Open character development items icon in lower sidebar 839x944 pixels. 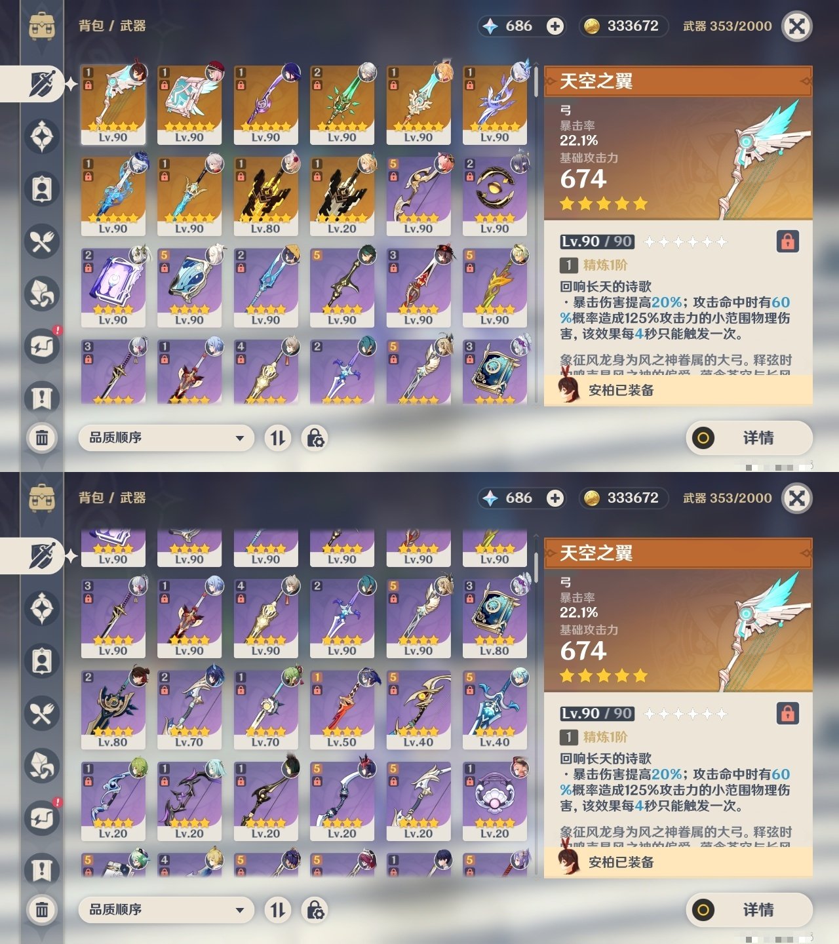click(x=42, y=661)
